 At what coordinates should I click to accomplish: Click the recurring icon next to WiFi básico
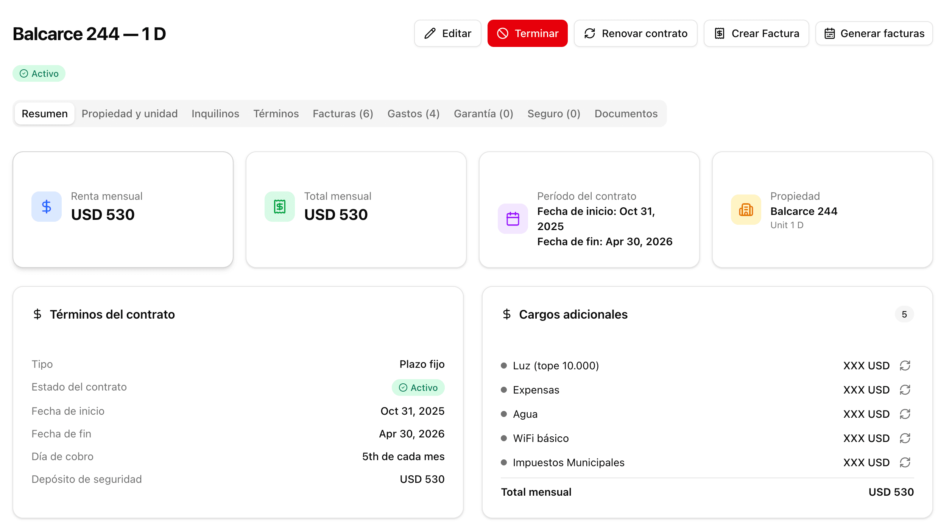point(905,438)
